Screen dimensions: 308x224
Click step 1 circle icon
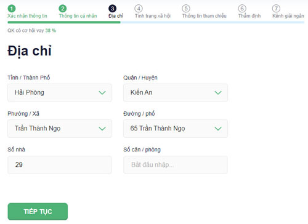12,9
